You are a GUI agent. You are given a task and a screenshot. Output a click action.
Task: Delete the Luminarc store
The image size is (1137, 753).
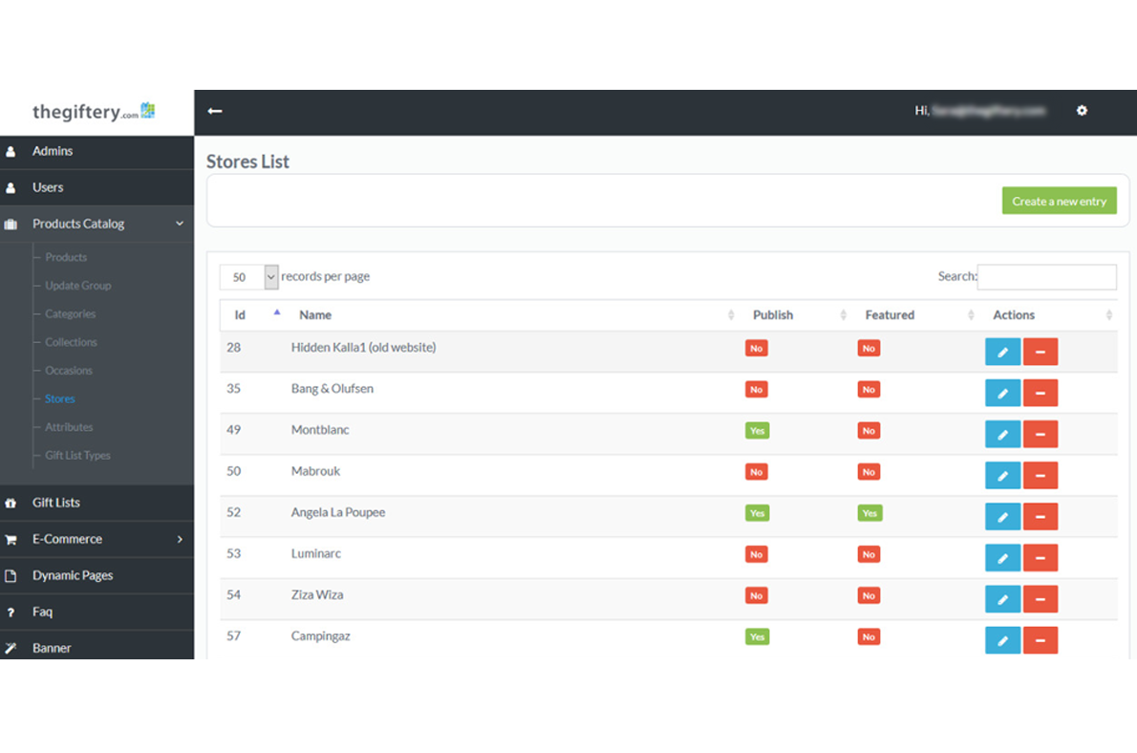(1040, 559)
